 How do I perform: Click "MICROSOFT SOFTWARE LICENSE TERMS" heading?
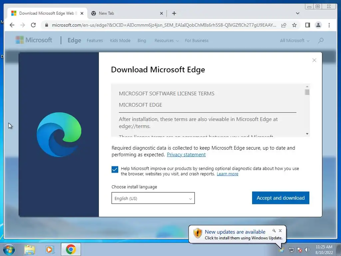[x=167, y=94]
